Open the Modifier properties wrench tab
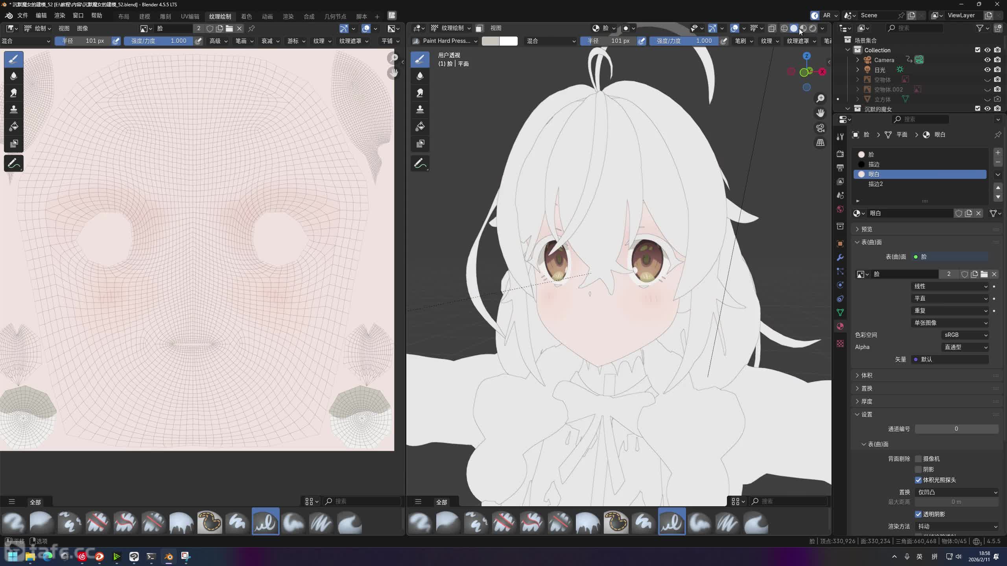 [840, 257]
